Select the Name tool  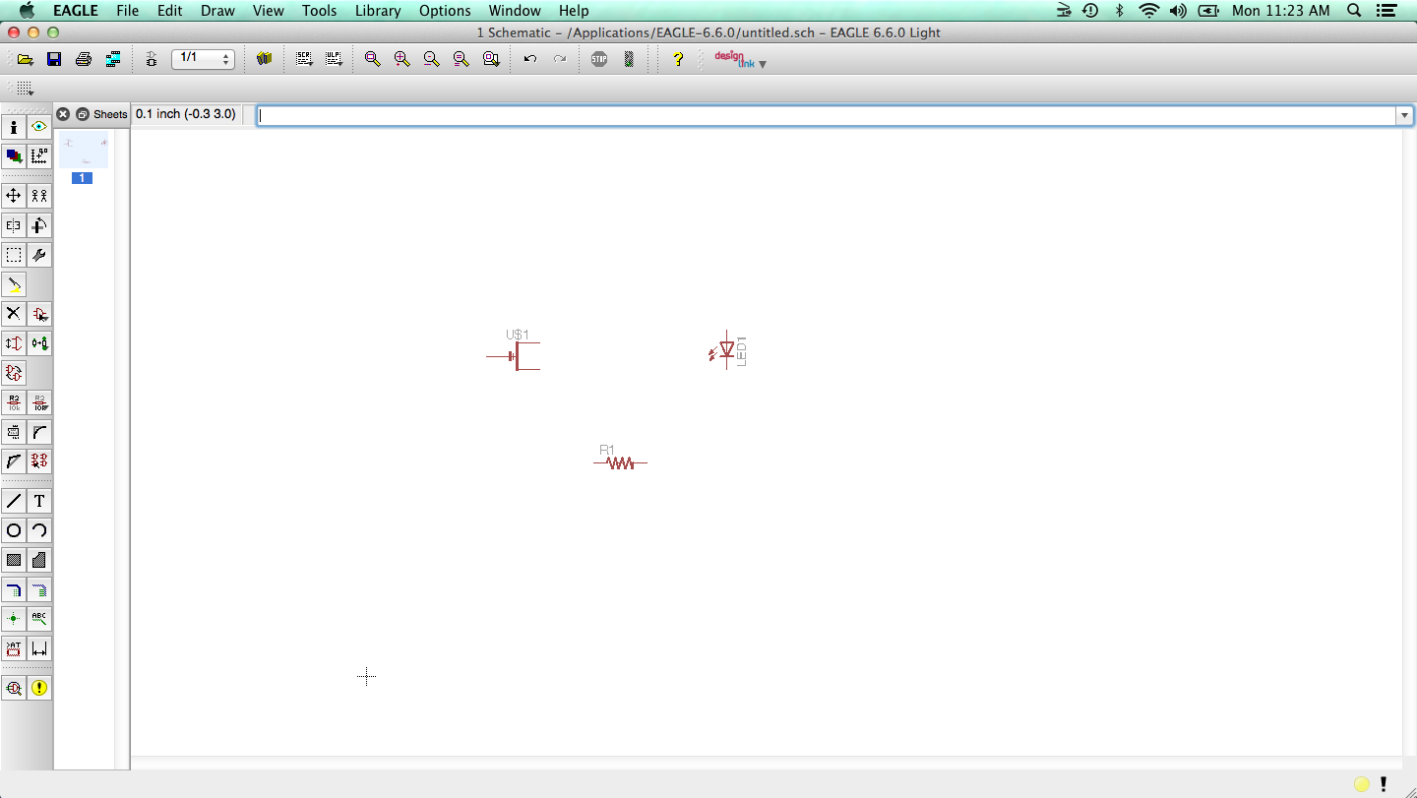(x=14, y=402)
